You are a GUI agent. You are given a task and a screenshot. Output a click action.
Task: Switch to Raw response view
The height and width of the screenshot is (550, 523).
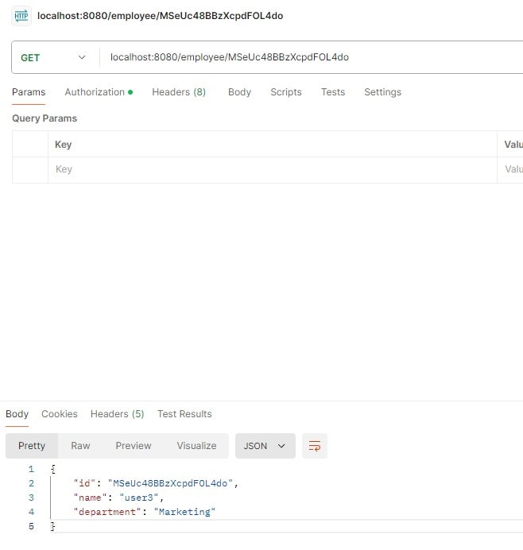(x=81, y=446)
